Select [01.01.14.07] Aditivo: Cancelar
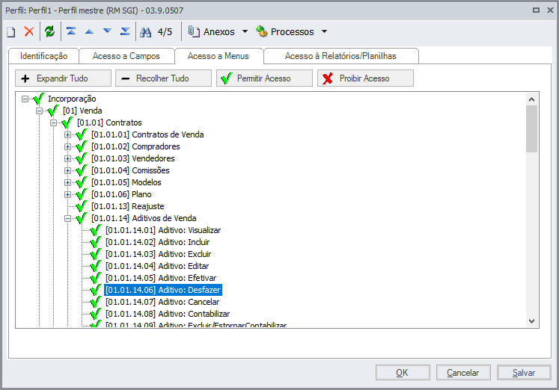 [162, 302]
